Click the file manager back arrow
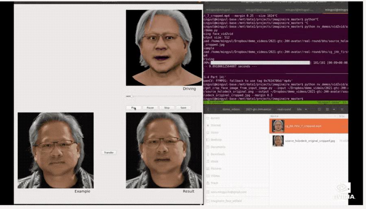Image resolution: width=366 pixels, height=209 pixels. click(208, 109)
